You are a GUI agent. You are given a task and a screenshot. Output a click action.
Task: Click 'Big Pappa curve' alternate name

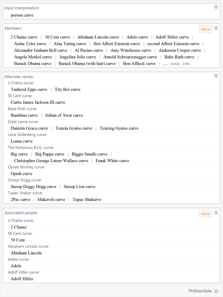pyautogui.click(x=50, y=154)
